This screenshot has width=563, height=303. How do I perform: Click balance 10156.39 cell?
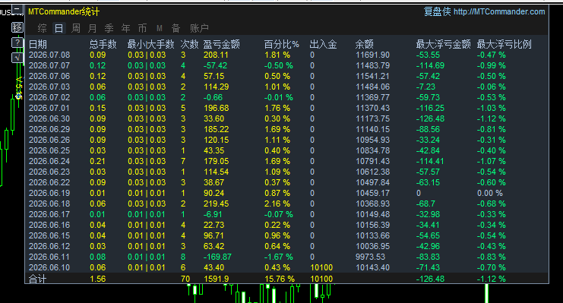pyautogui.click(x=373, y=225)
